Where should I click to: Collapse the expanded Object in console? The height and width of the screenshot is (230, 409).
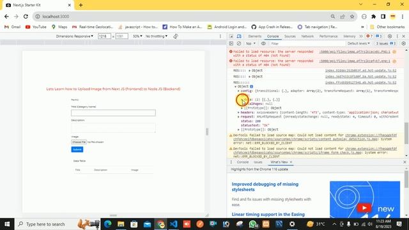click(236, 87)
